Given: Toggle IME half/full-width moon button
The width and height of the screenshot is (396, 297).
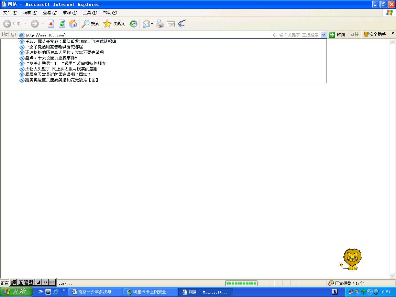Looking at the screenshot, I should 38,282.
